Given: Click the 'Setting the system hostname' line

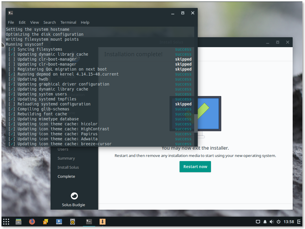Looking at the screenshot, I should pyautogui.click(x=38, y=29).
